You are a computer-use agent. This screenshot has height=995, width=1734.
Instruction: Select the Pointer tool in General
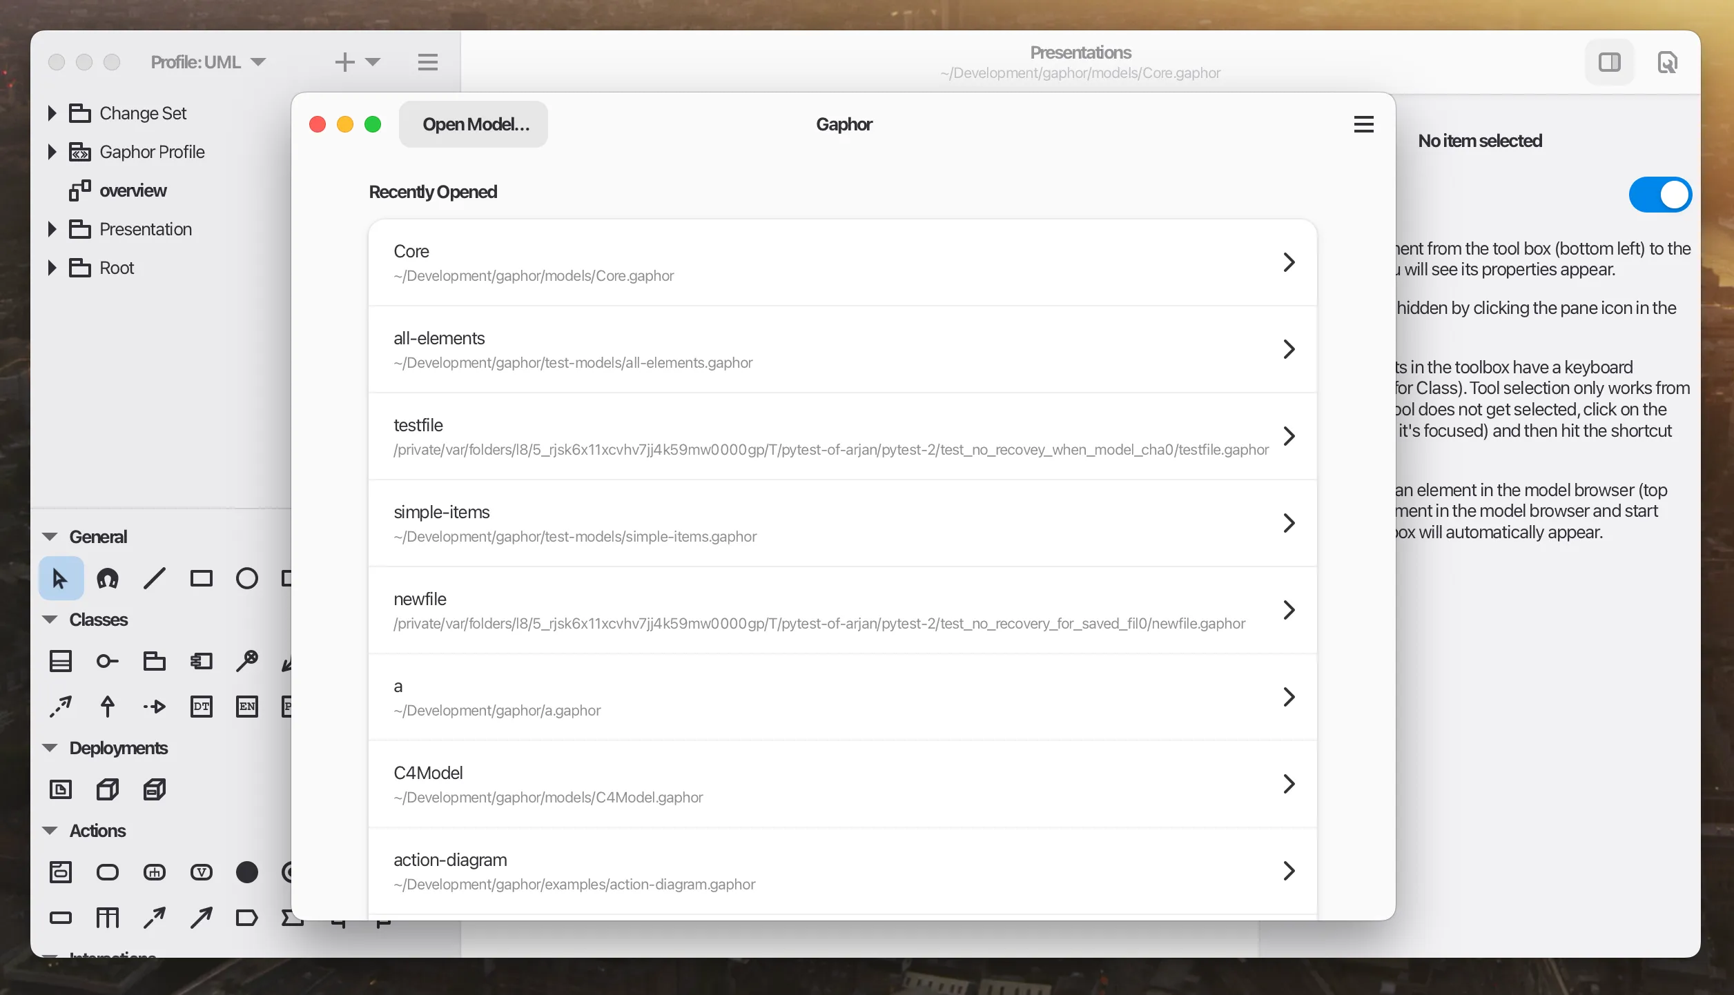tap(61, 578)
